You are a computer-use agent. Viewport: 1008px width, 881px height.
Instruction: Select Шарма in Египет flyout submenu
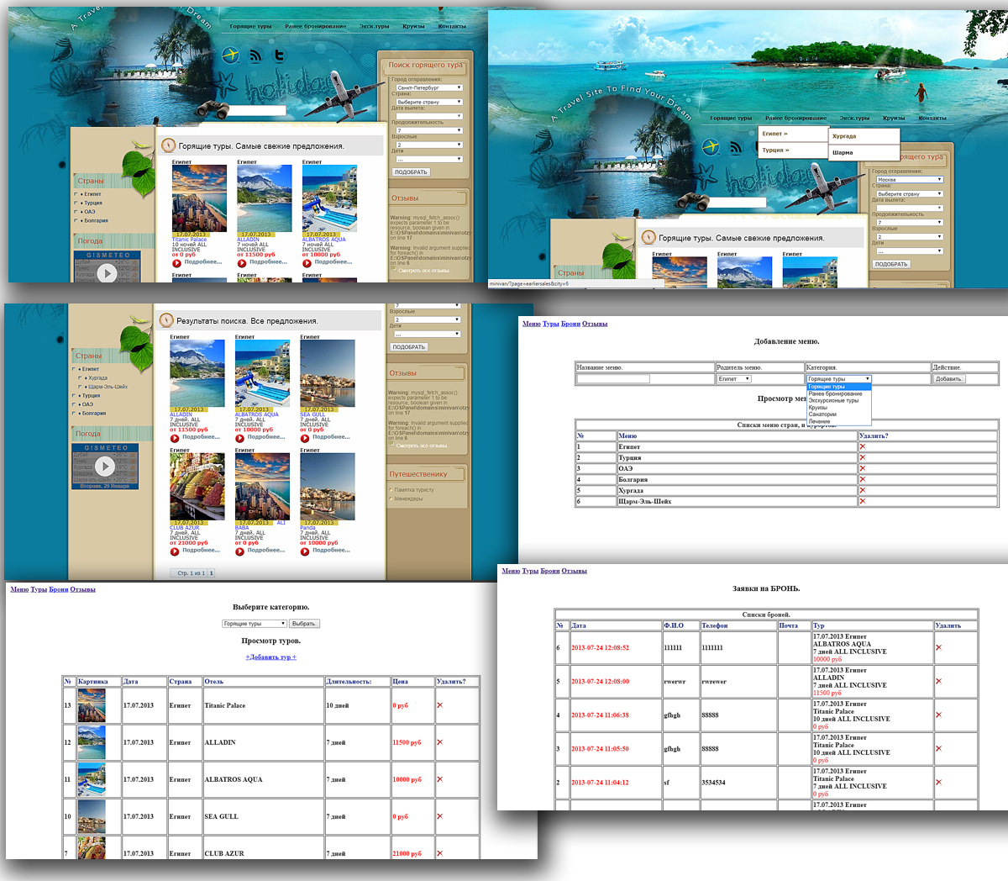click(864, 153)
